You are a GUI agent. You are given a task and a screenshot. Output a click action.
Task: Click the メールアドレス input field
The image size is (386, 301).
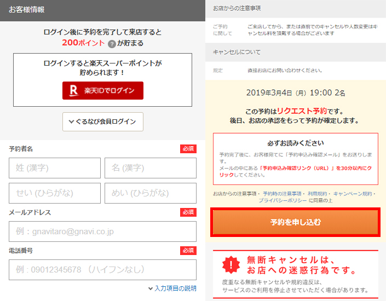click(x=102, y=231)
